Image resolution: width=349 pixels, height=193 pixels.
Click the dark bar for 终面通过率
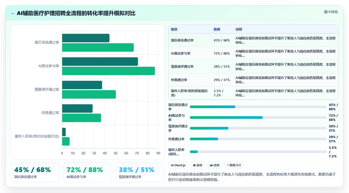click(77, 108)
